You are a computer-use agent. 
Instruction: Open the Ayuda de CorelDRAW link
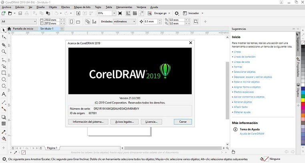(x=252, y=134)
